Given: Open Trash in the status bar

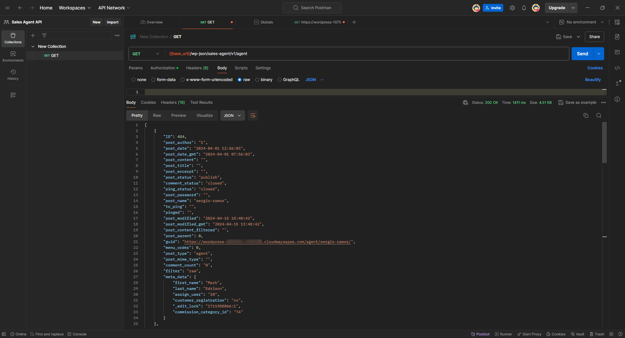Looking at the screenshot, I should pyautogui.click(x=597, y=334).
